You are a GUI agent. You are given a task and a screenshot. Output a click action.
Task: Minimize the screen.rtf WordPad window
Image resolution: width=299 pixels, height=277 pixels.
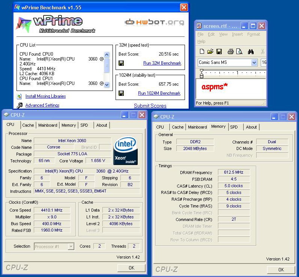click(244, 26)
